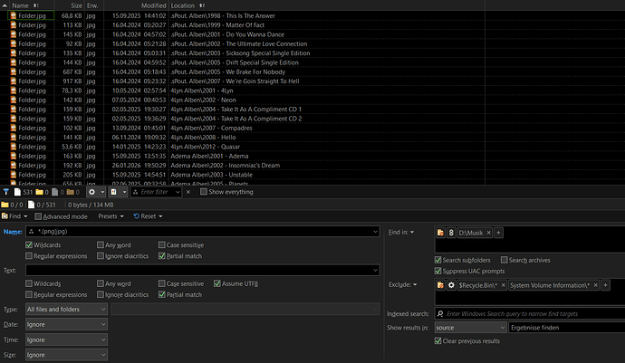This screenshot has width=625, height=363.
Task: Click the filter funnel icon in status bar
Action: [7, 192]
